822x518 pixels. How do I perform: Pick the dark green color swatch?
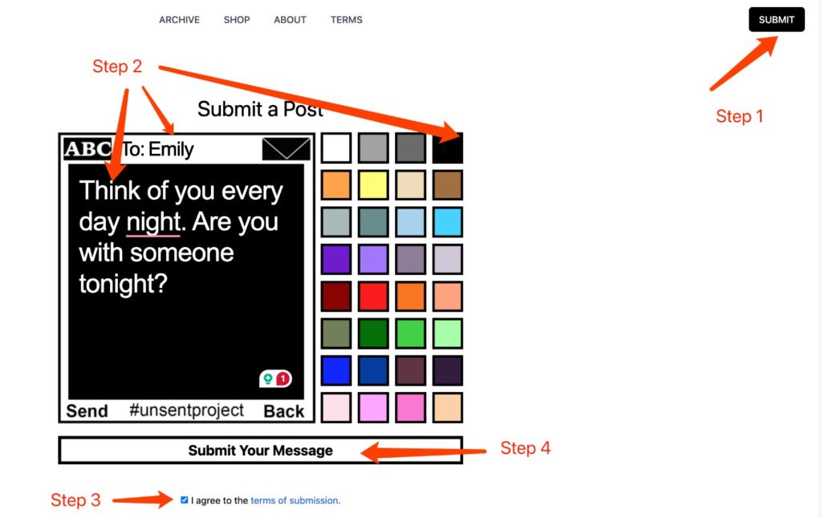coord(373,334)
